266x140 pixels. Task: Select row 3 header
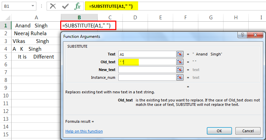(5, 41)
